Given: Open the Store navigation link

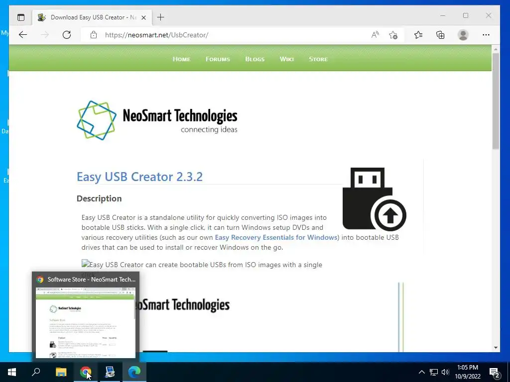Looking at the screenshot, I should (x=318, y=59).
